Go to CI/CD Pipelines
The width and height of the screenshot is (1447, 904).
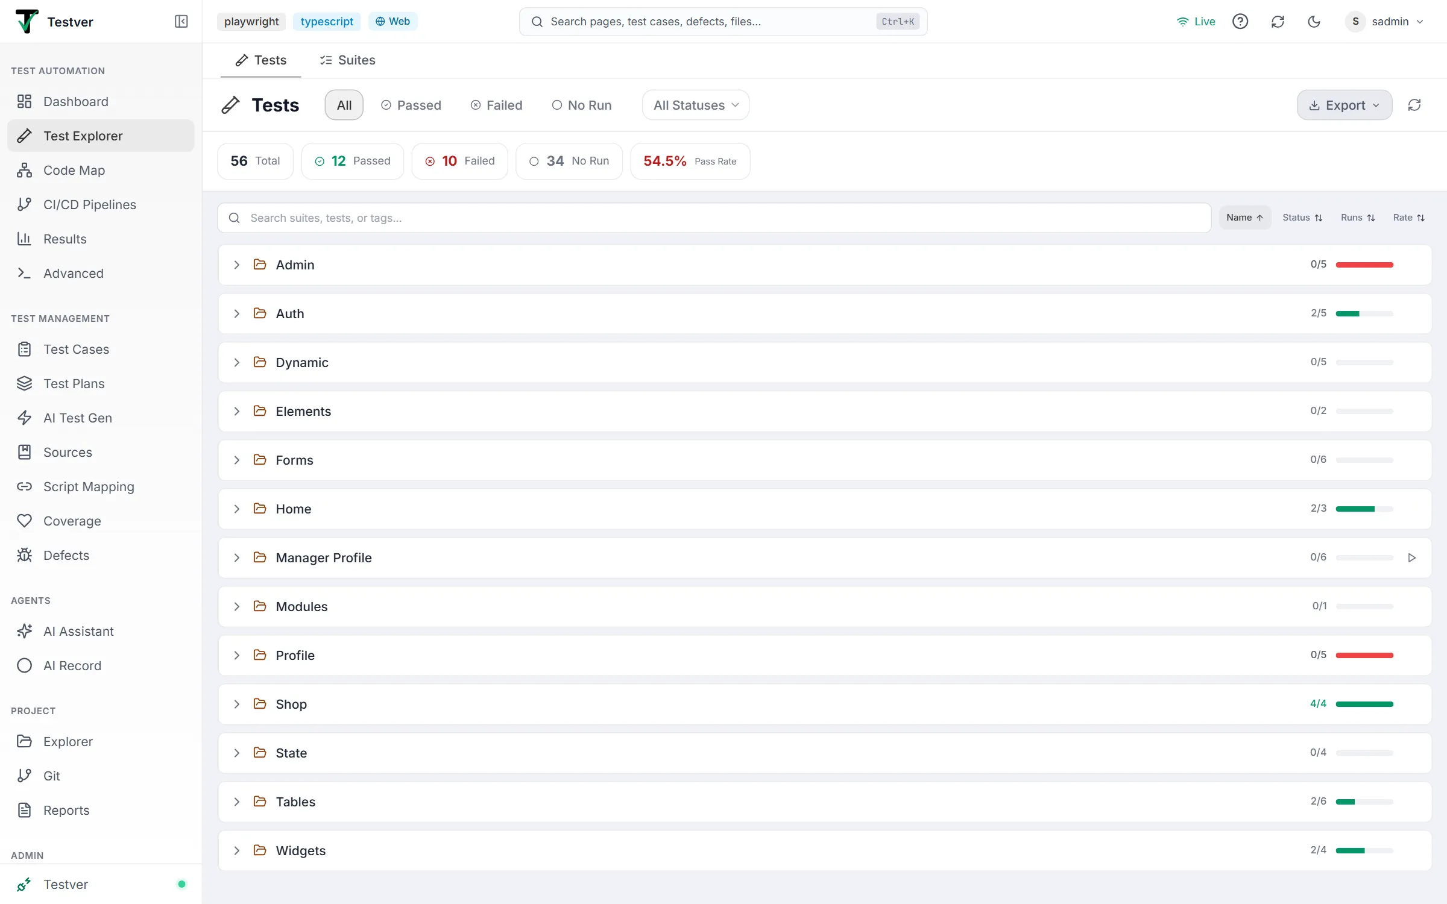[101, 204]
